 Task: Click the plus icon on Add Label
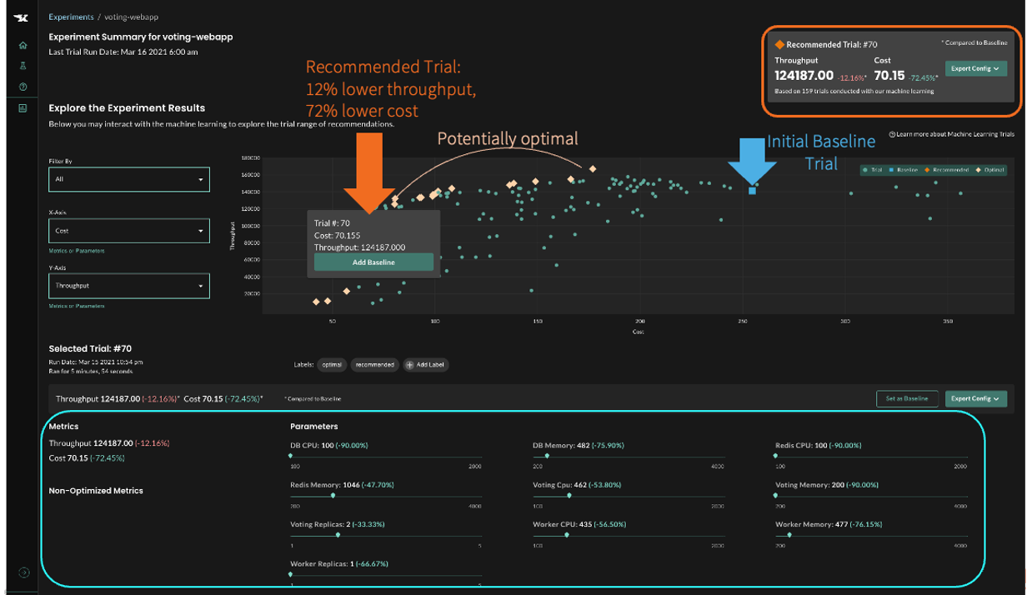click(409, 365)
